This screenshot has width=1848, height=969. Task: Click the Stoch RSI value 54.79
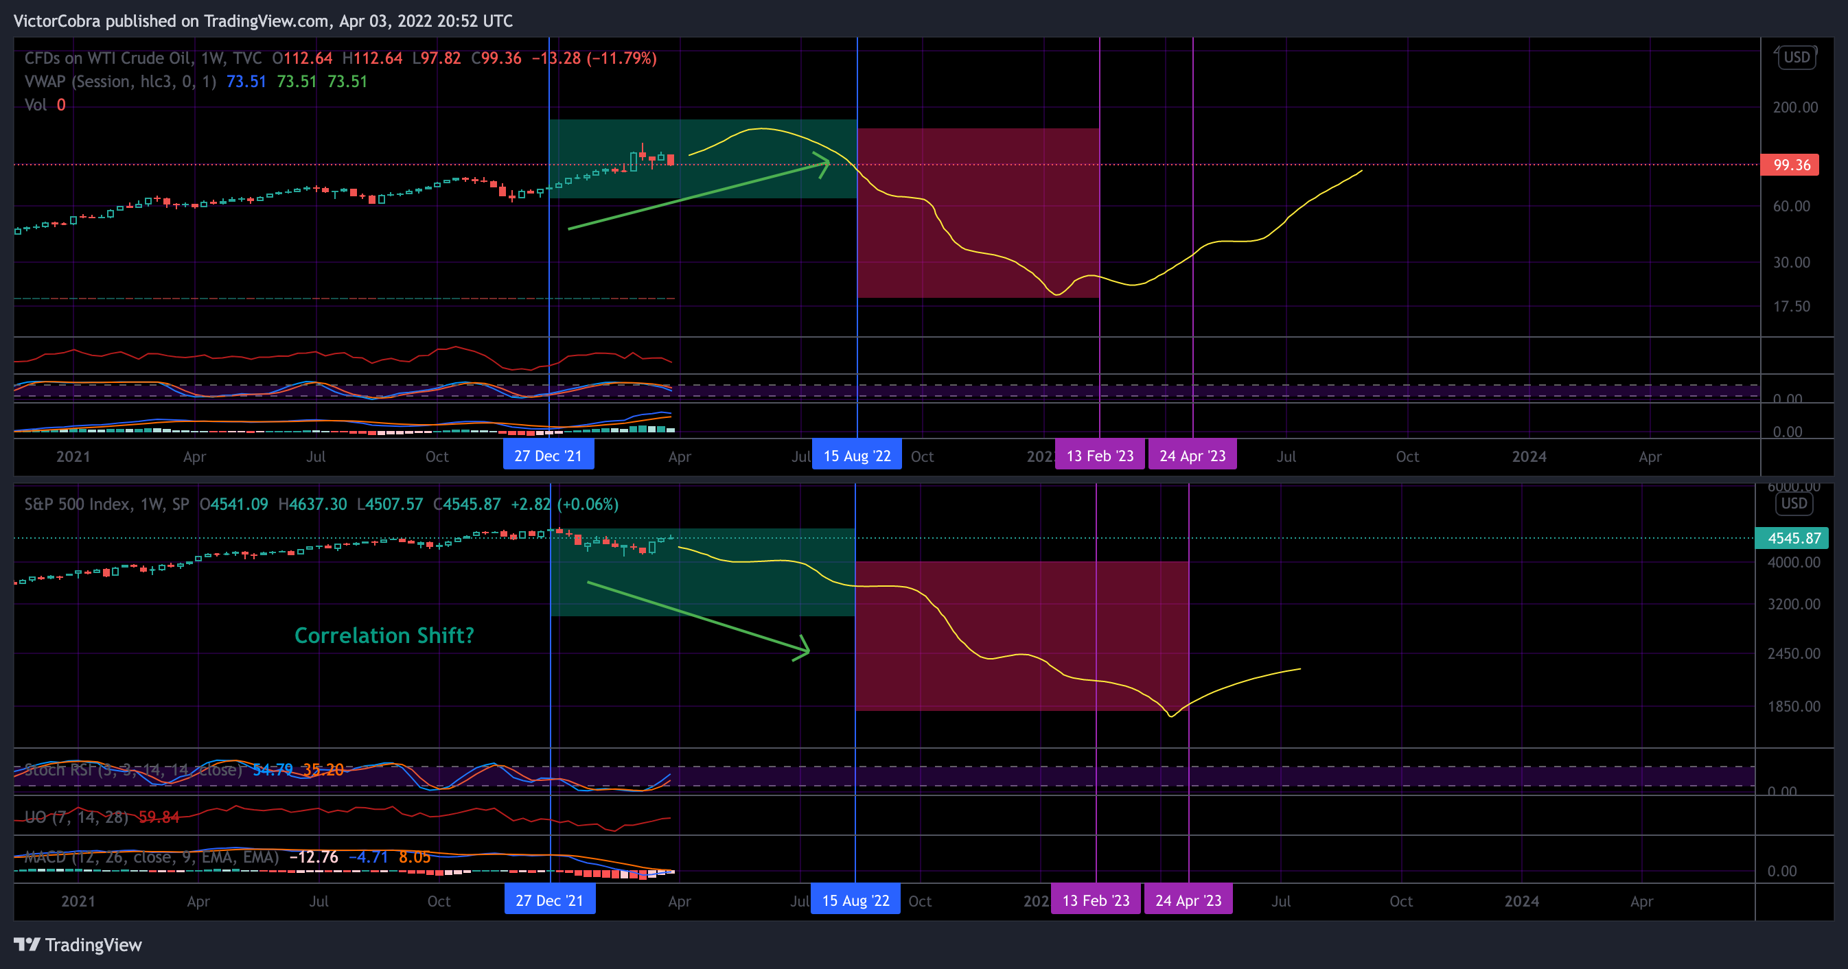[272, 769]
